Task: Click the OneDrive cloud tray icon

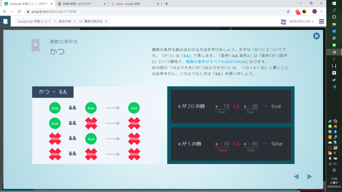Action: [x=330, y=142]
